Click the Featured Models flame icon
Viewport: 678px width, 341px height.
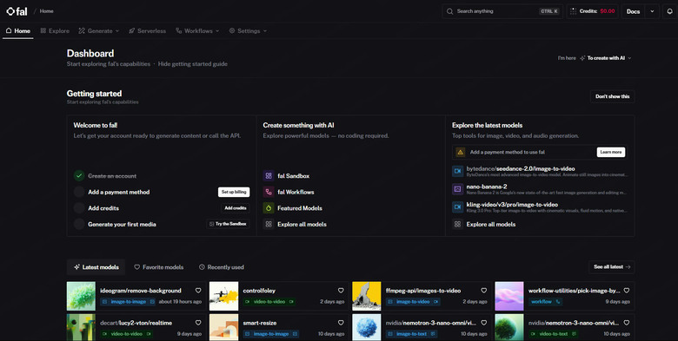pos(269,208)
